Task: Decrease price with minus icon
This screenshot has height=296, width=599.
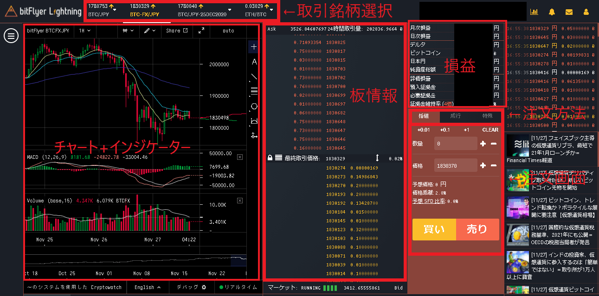Action: pos(494,165)
